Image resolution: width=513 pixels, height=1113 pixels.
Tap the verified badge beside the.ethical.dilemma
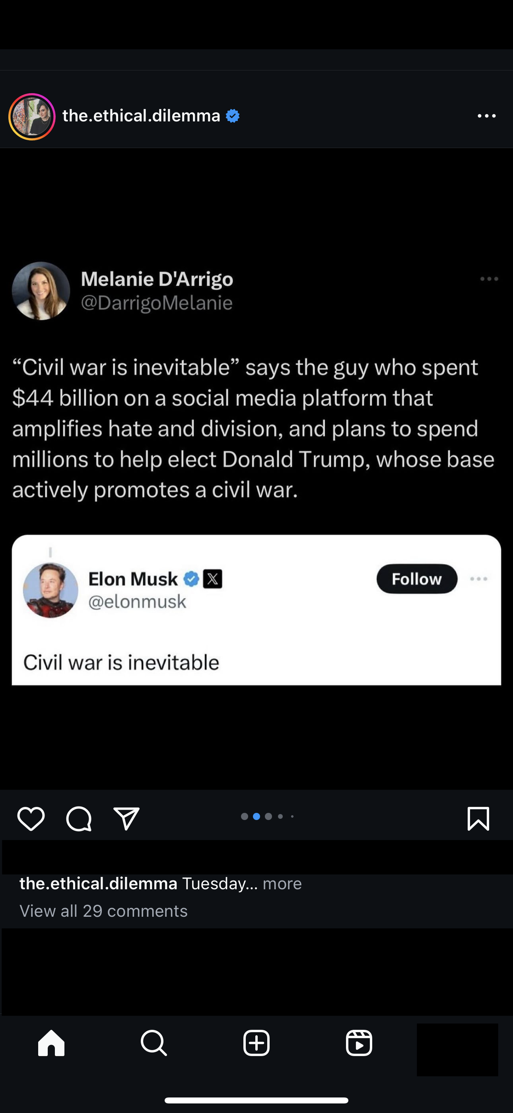[233, 116]
